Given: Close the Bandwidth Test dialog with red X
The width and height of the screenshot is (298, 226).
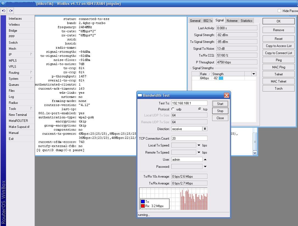Looking at the screenshot, I should coord(226,95).
